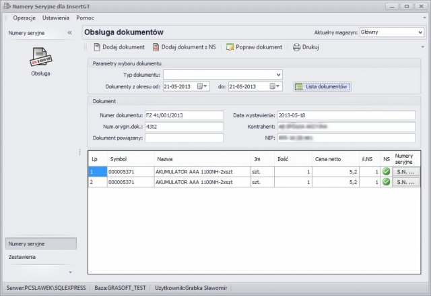The height and width of the screenshot is (296, 431).
Task: Click S.N. button in row 2
Action: [x=405, y=182]
